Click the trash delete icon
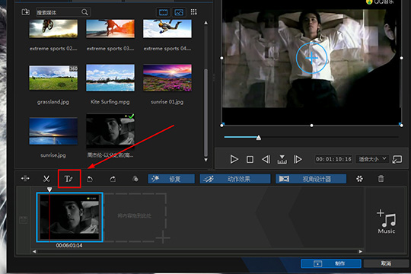Screen dimensions: 411x274 tap(381, 179)
